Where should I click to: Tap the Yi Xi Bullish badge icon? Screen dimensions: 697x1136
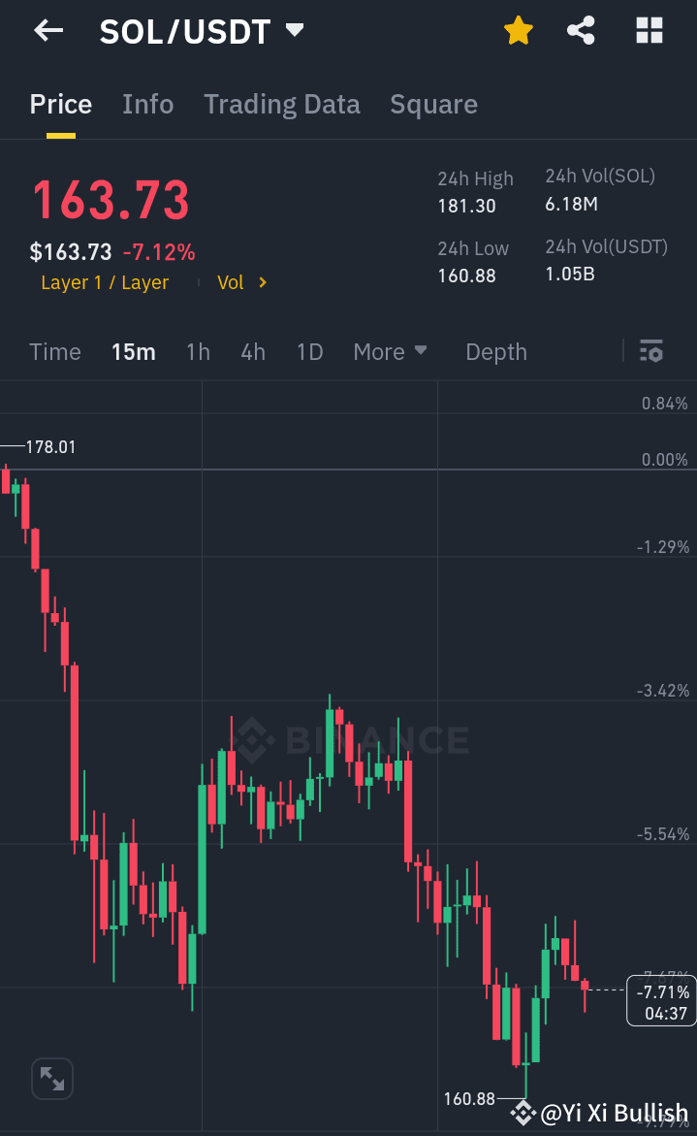pyautogui.click(x=523, y=1112)
